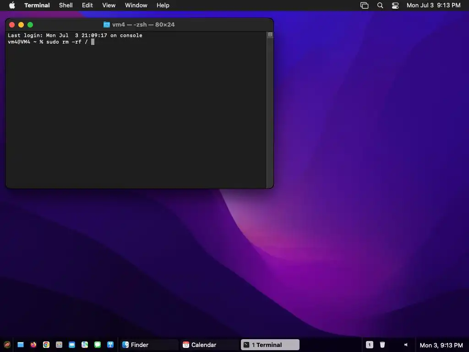Screen dimensions: 469x352
Task: Open the screen mirroring menu bar icon
Action: [364, 5]
